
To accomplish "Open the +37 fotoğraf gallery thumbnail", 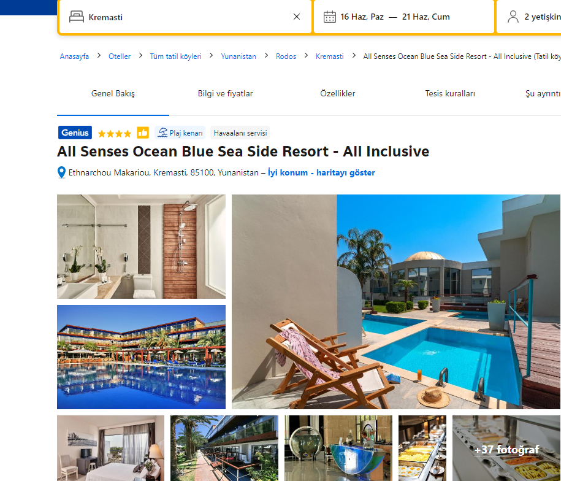I will (506, 448).
